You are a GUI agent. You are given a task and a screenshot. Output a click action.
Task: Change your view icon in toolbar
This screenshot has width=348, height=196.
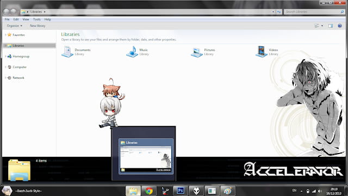click(x=316, y=26)
